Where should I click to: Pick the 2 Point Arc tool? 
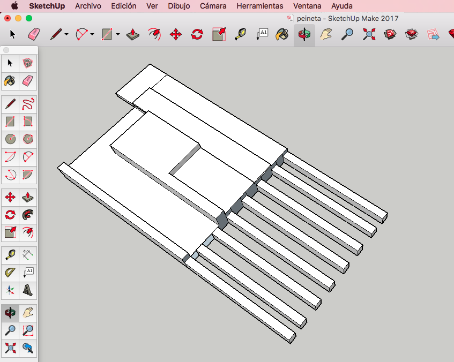28,157
